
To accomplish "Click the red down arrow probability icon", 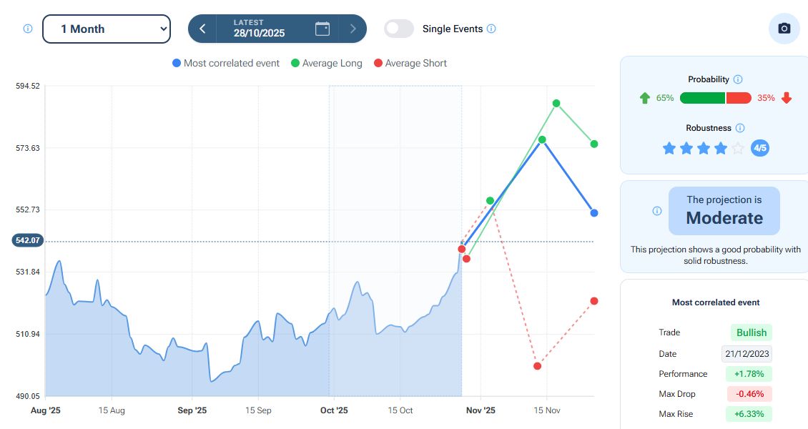I will (x=787, y=98).
